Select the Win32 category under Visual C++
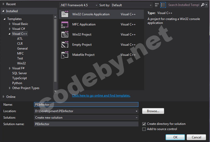Viewport: 210px width, 142px height. coord(21,63)
